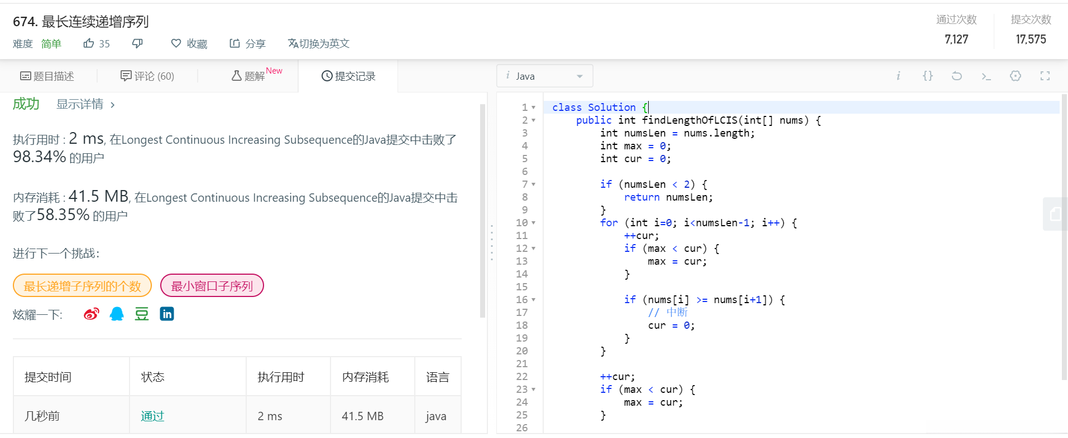Click the editor info italic i icon

(898, 76)
